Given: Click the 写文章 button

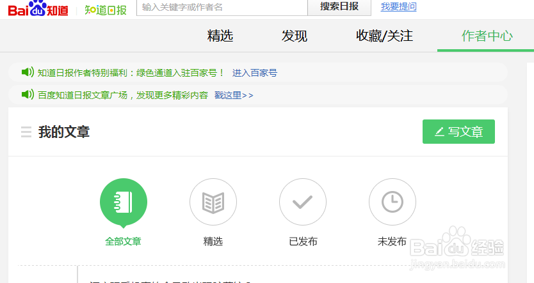Looking at the screenshot, I should coord(458,132).
